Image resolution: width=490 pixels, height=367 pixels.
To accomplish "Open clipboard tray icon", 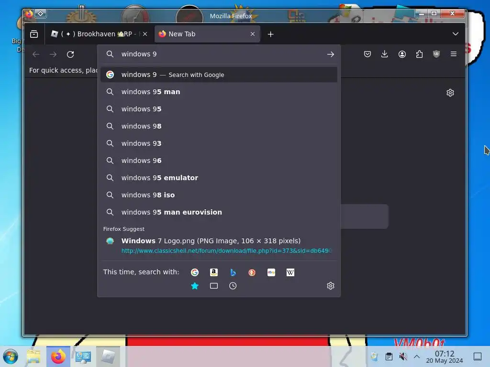I will click(389, 356).
